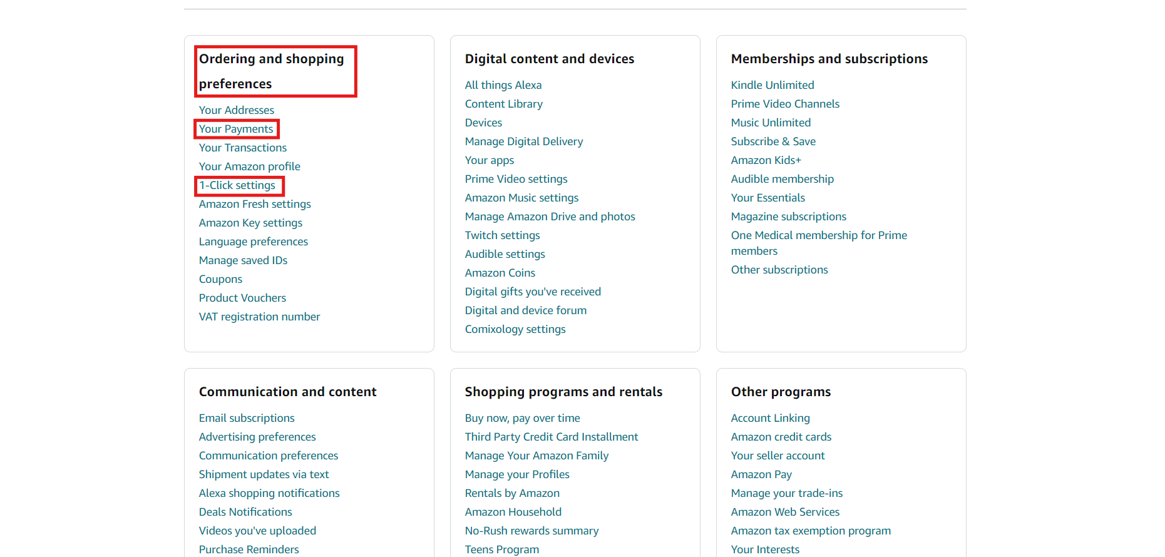Image resolution: width=1165 pixels, height=557 pixels.
Task: Open Amazon Key settings
Action: [x=250, y=223]
